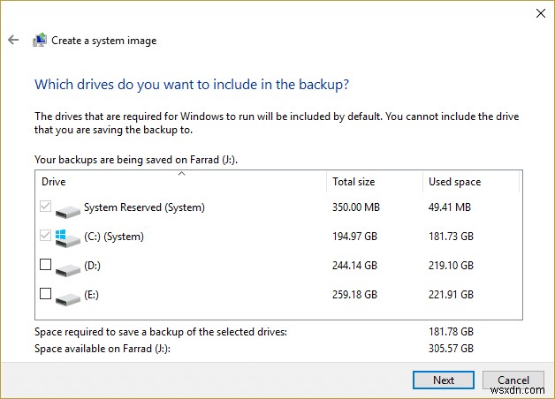555x399 pixels.
Task: Select the System Reserved (System) row label
Action: pyautogui.click(x=144, y=208)
